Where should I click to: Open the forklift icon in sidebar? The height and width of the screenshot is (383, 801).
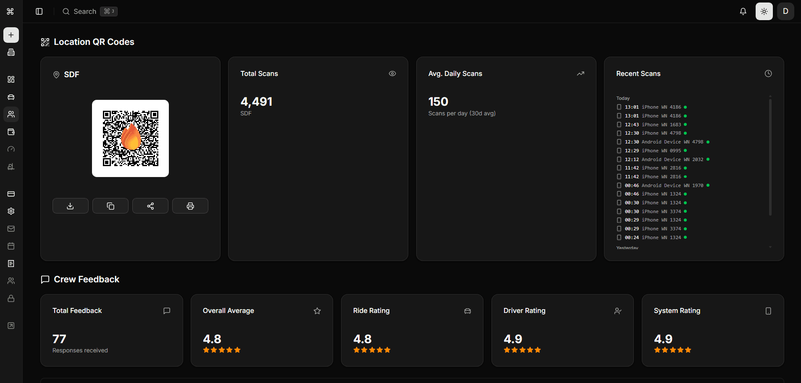(x=11, y=167)
